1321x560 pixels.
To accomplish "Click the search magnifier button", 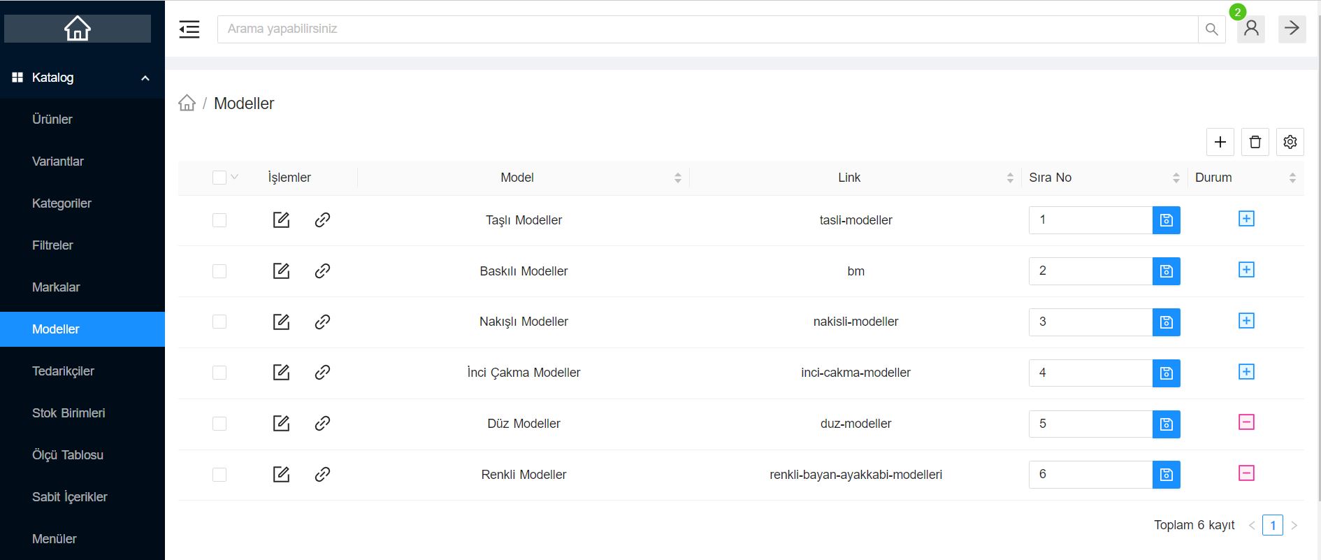I will 1212,29.
